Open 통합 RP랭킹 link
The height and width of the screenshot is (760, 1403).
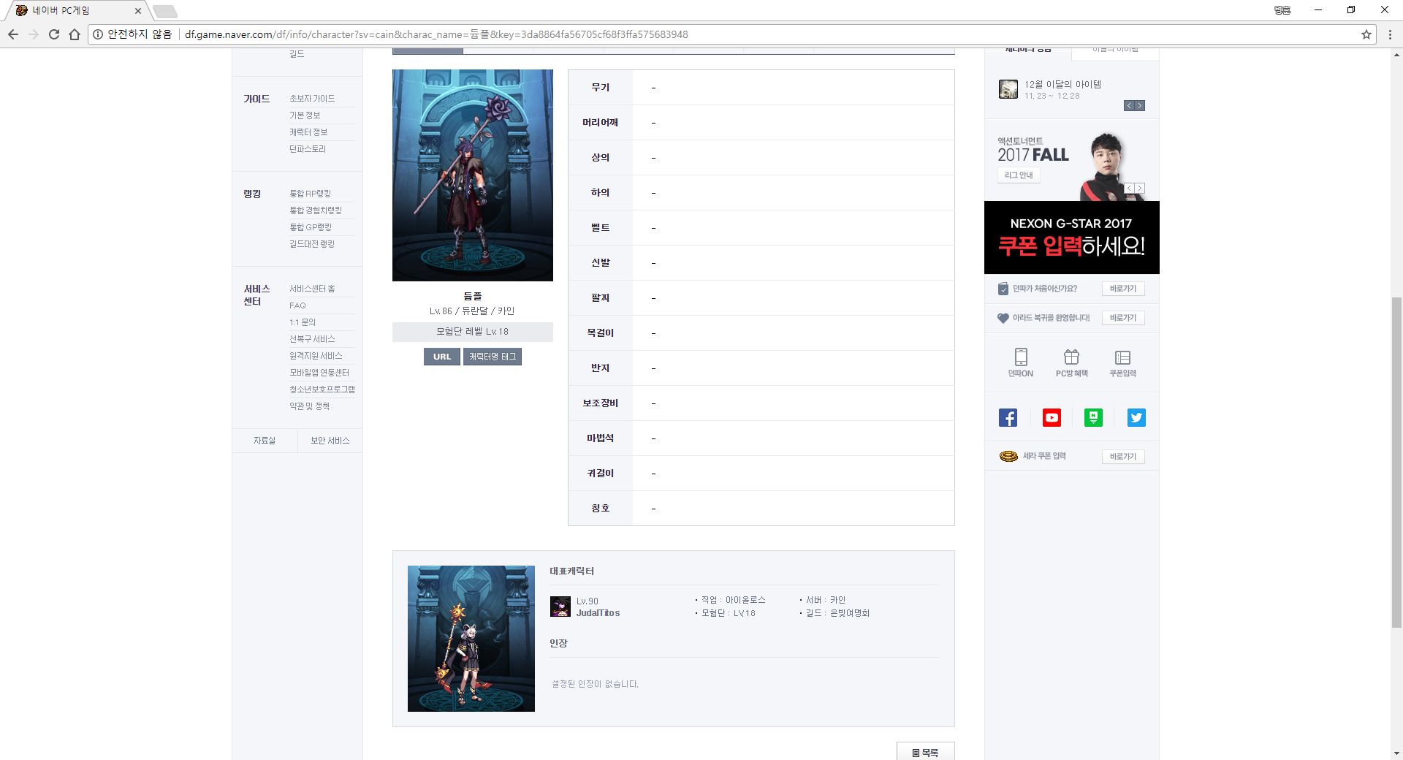(311, 194)
